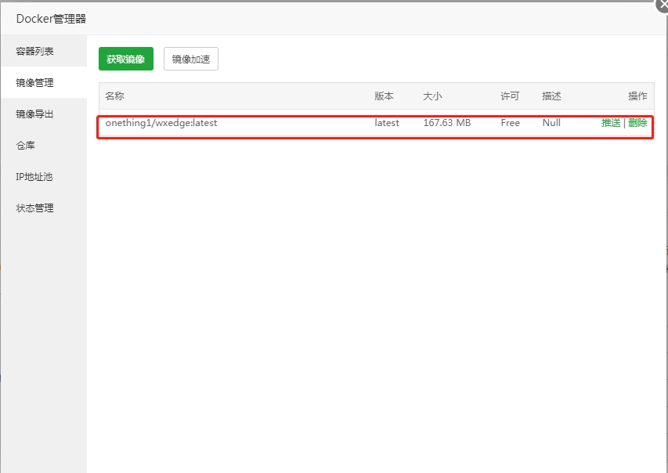The image size is (668, 473).
Task: Show the 状态管理 tab
Action: click(x=35, y=208)
